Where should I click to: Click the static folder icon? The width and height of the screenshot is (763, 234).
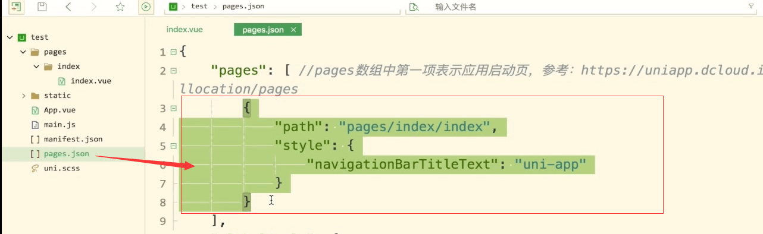(x=35, y=96)
